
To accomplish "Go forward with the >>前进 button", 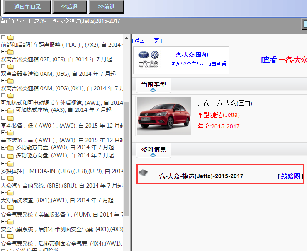I will [106, 7].
